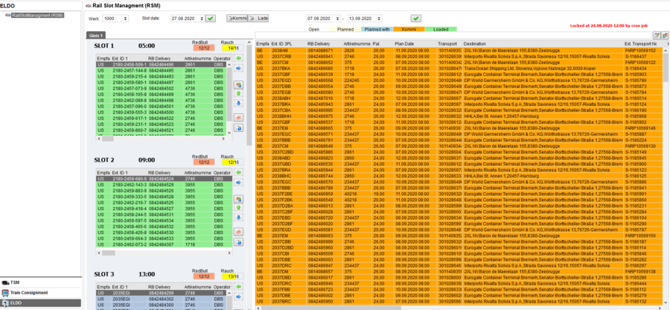
Task: Open the Werk 1000 dropdown
Action: (x=115, y=19)
